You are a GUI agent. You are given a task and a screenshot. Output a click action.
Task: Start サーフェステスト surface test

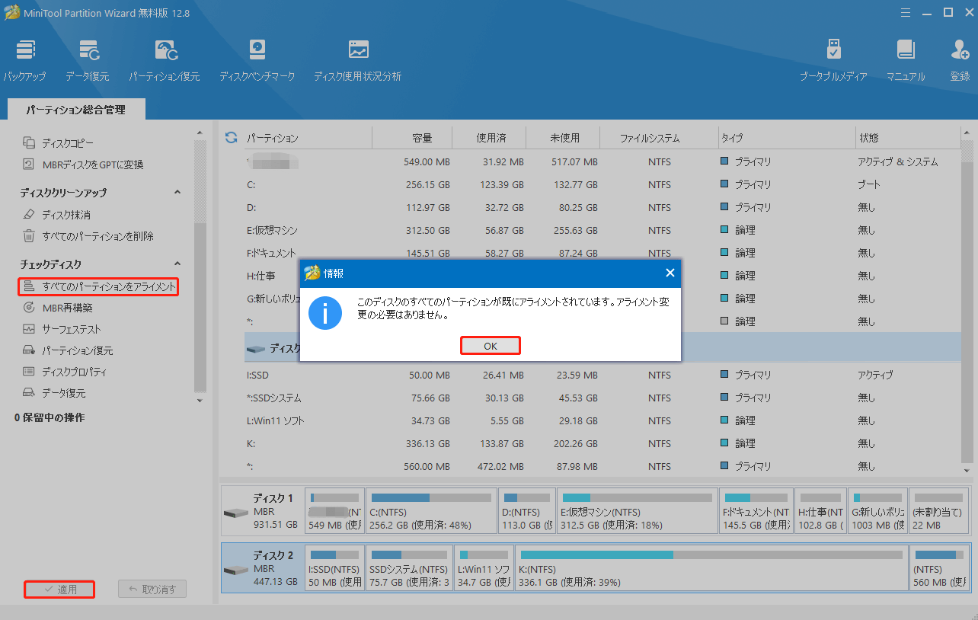(62, 329)
